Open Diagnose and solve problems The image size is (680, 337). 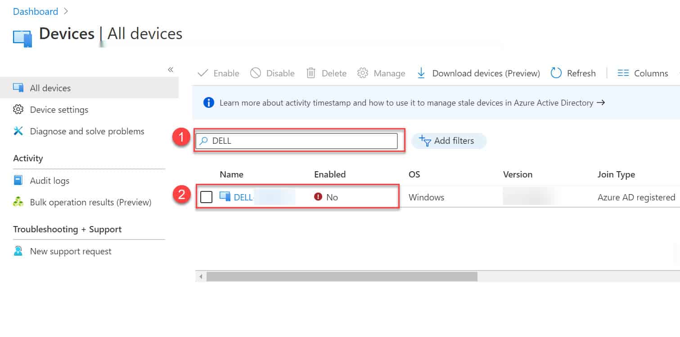click(87, 131)
